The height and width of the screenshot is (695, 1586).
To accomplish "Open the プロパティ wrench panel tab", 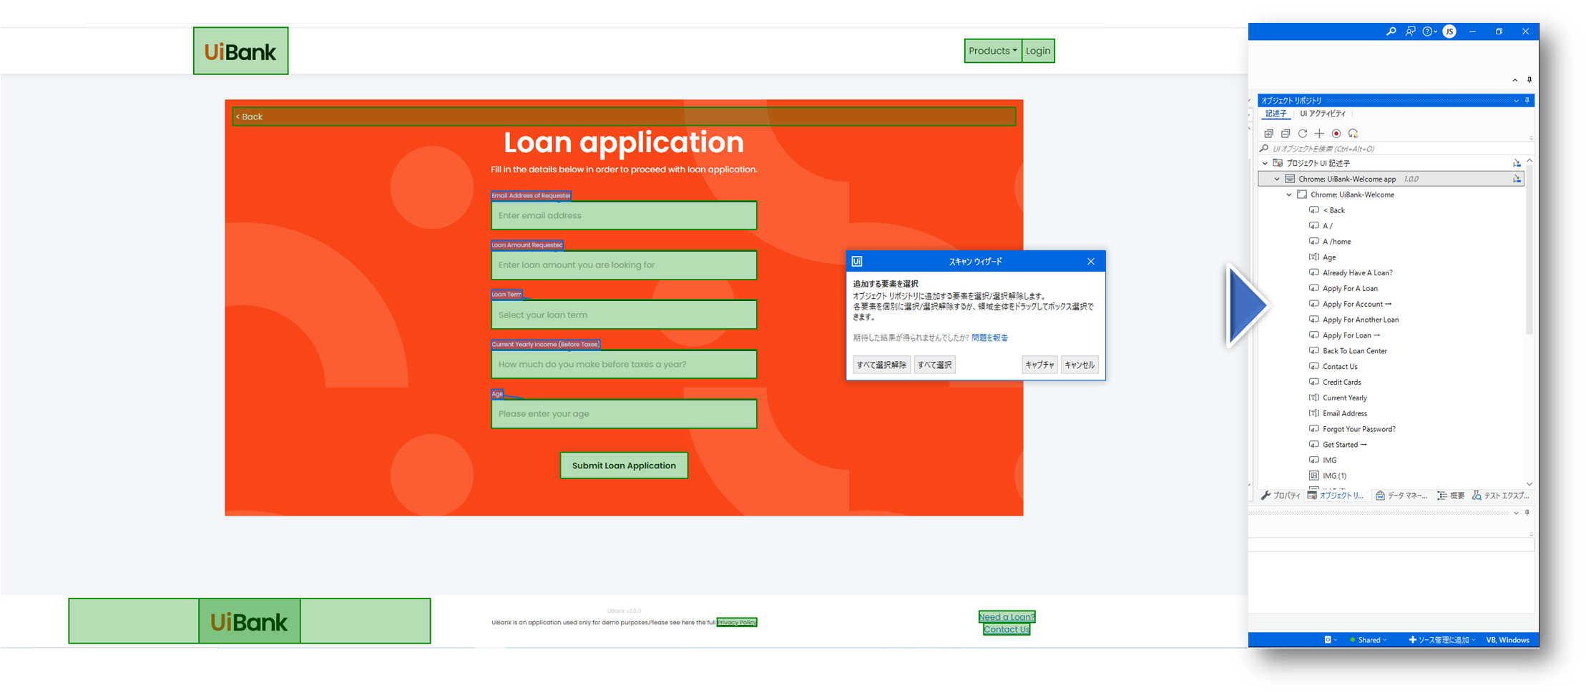I will tap(1281, 496).
